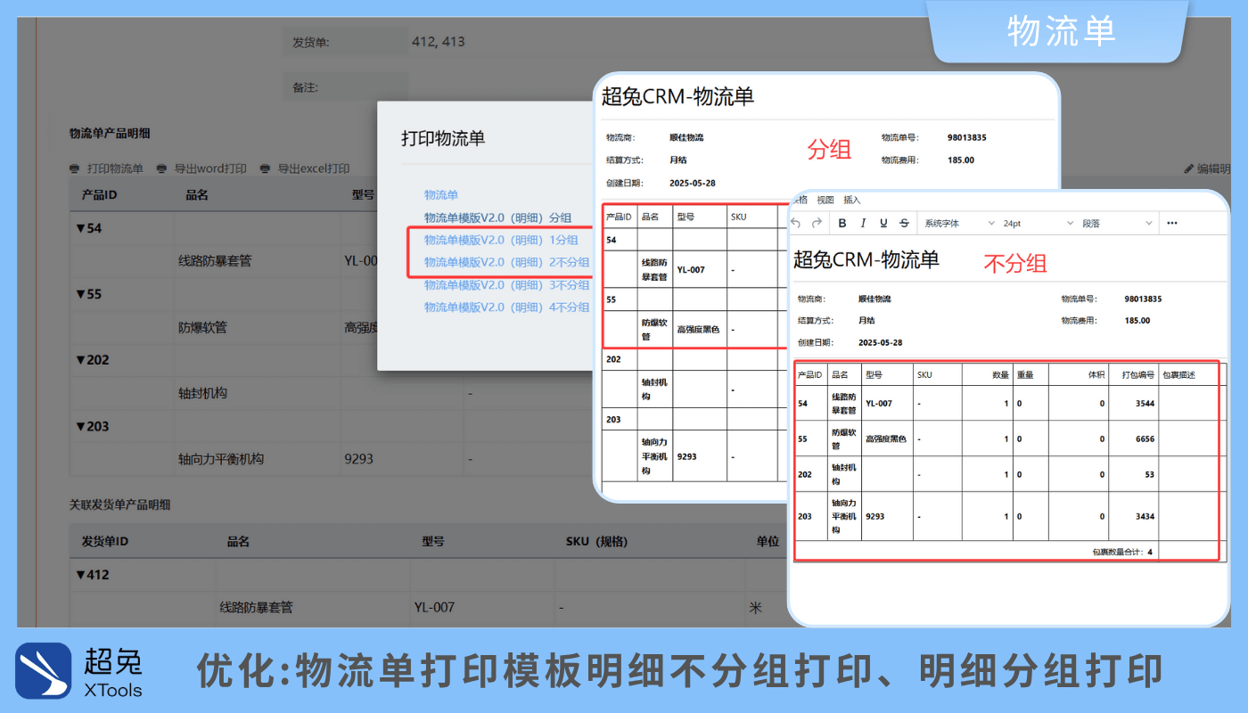
Task: Click the 导出word打印 button label
Action: pos(210,168)
